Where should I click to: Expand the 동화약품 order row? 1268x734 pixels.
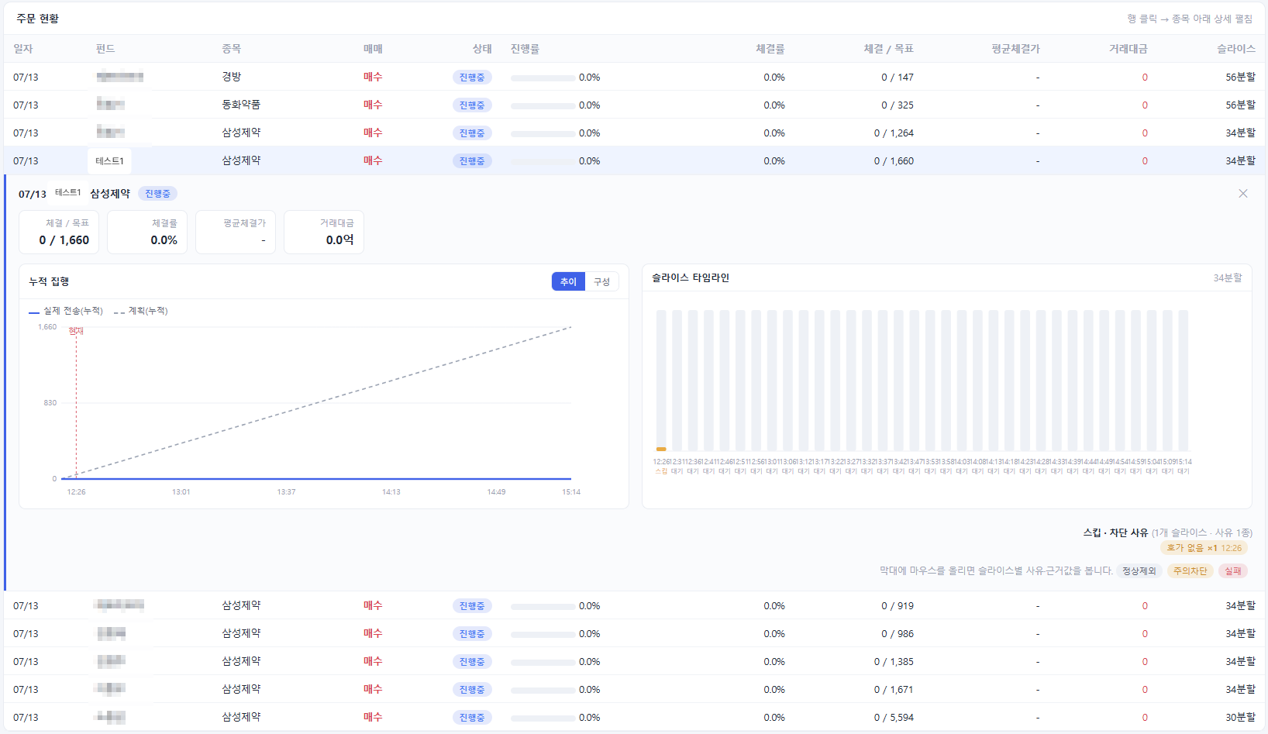[634, 105]
